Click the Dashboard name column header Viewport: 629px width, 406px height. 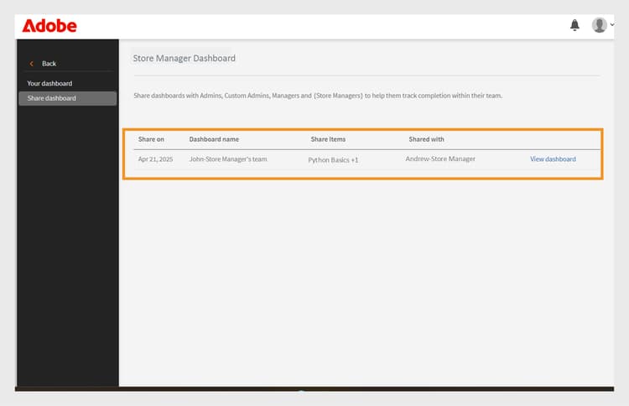[214, 139]
